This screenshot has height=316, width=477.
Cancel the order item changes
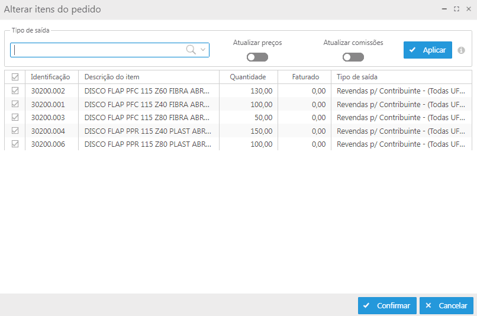click(447, 306)
